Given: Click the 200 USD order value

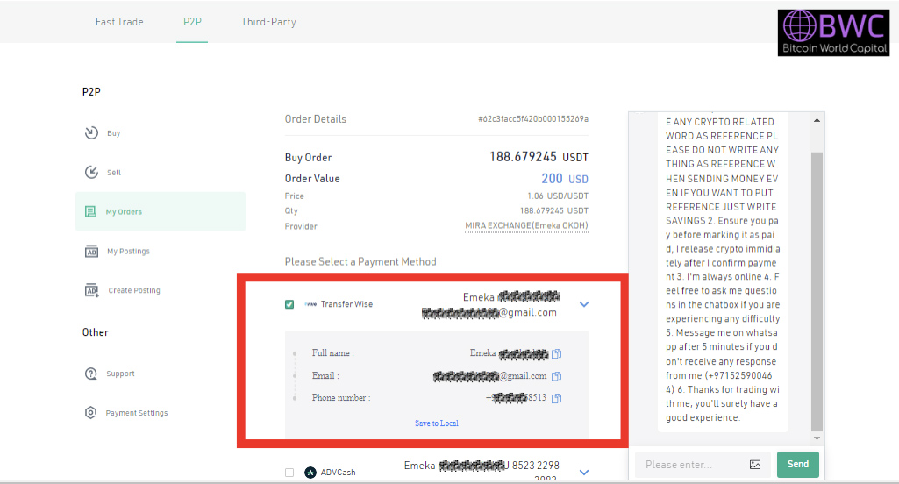Looking at the screenshot, I should tap(565, 179).
